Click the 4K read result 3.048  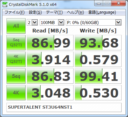click(x=50, y=93)
